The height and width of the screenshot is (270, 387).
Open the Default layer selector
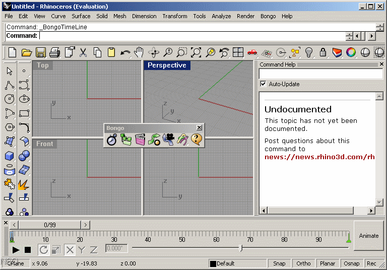click(x=238, y=263)
